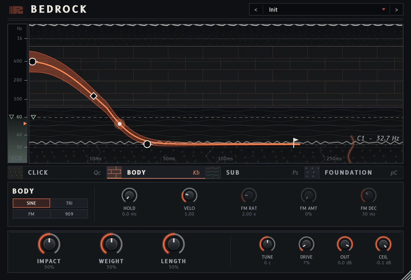Click the brick Body layer icon

[114, 172]
